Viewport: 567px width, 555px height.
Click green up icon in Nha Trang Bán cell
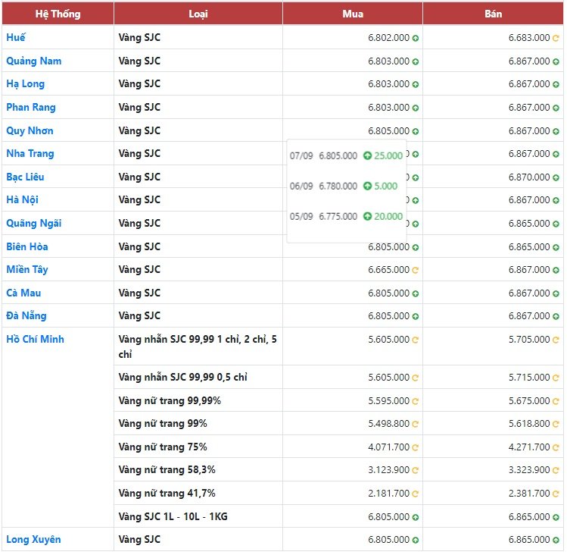coord(556,155)
